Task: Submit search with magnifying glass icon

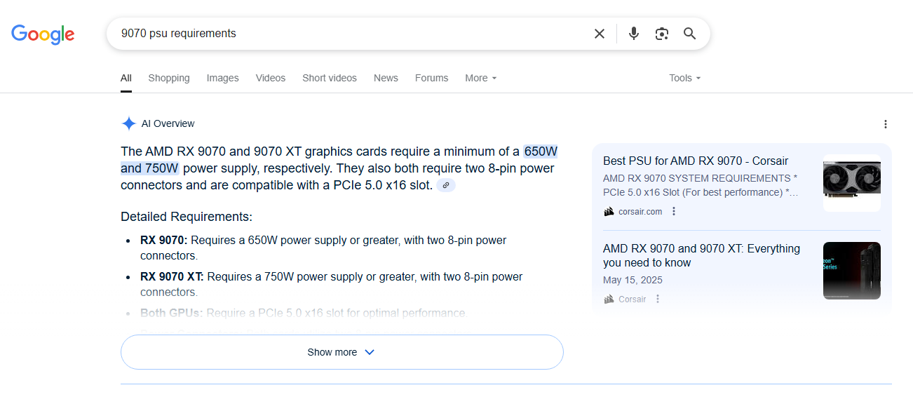Action: click(690, 34)
